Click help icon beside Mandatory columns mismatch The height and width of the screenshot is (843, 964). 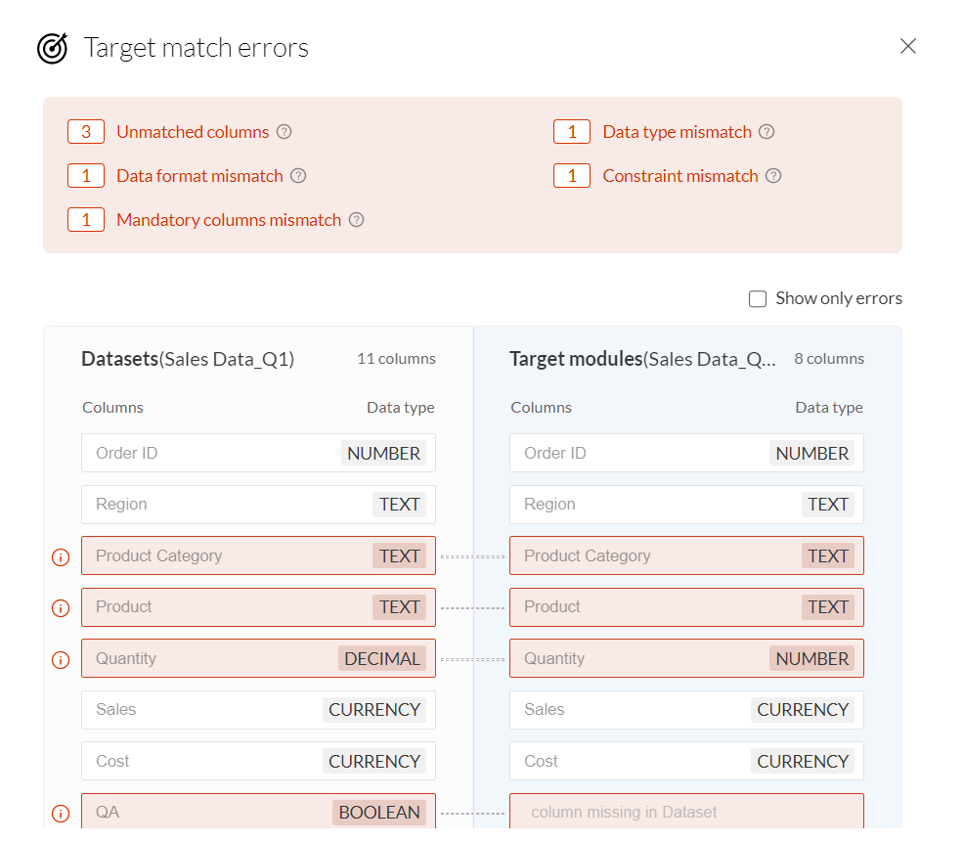357,220
